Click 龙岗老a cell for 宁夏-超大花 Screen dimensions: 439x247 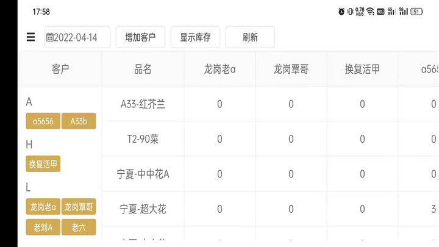220,209
